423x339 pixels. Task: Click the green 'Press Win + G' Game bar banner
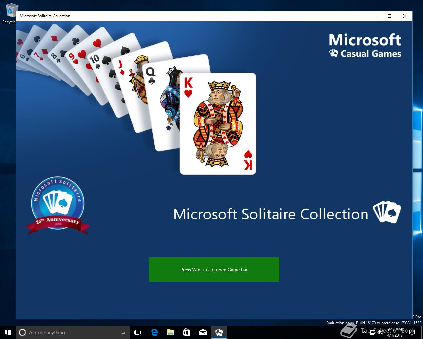tap(214, 269)
